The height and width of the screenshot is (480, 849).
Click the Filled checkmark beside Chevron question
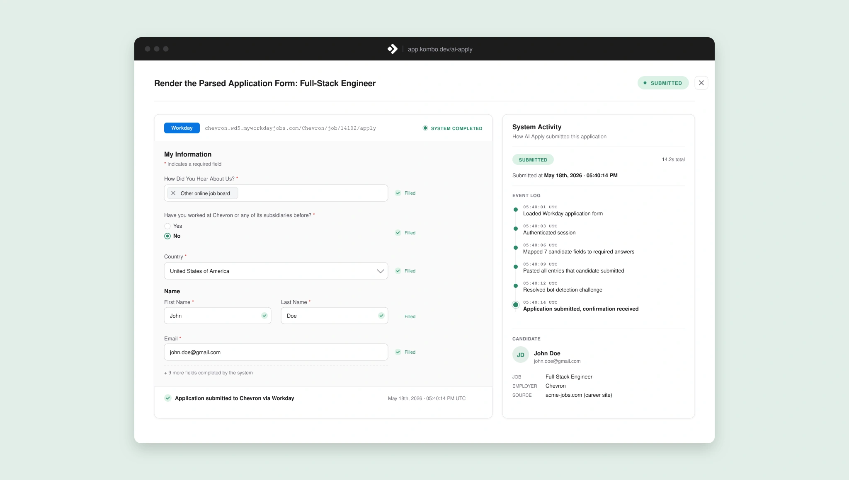[x=398, y=233]
